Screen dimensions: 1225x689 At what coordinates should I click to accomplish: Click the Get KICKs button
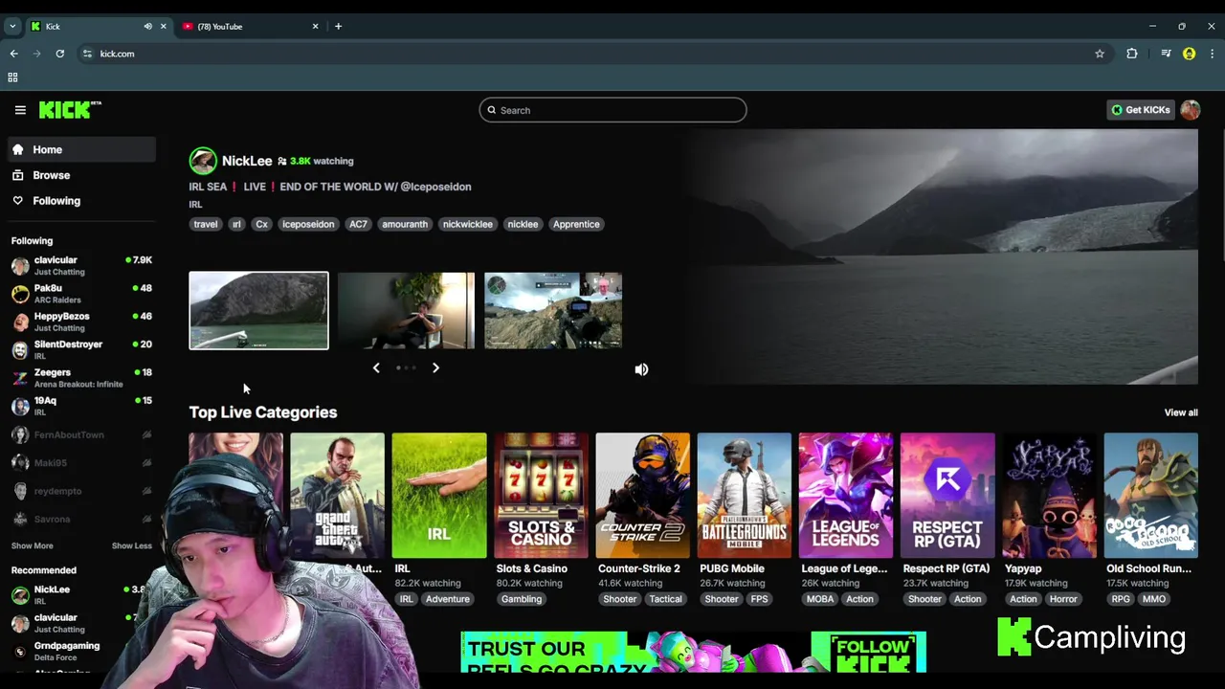coord(1140,110)
